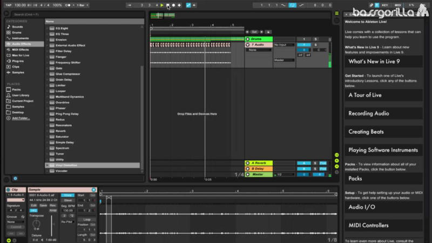Click Add Folder link

21,118
